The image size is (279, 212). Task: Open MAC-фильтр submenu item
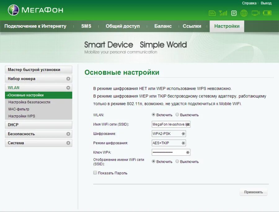(19, 109)
